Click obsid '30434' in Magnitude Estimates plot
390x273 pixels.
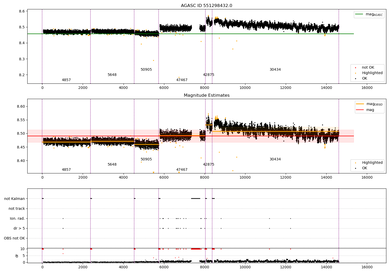[275, 159]
